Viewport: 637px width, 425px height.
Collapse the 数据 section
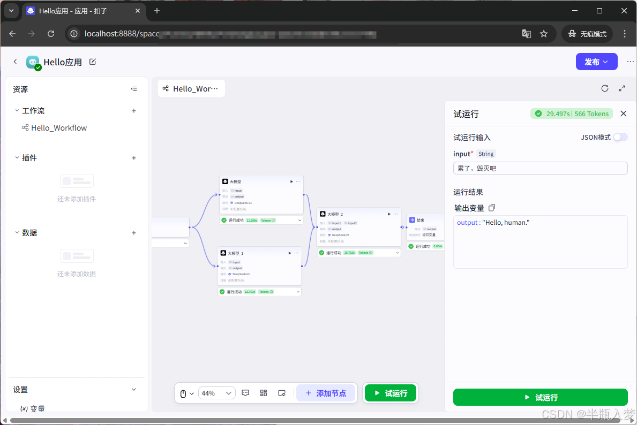tap(17, 233)
